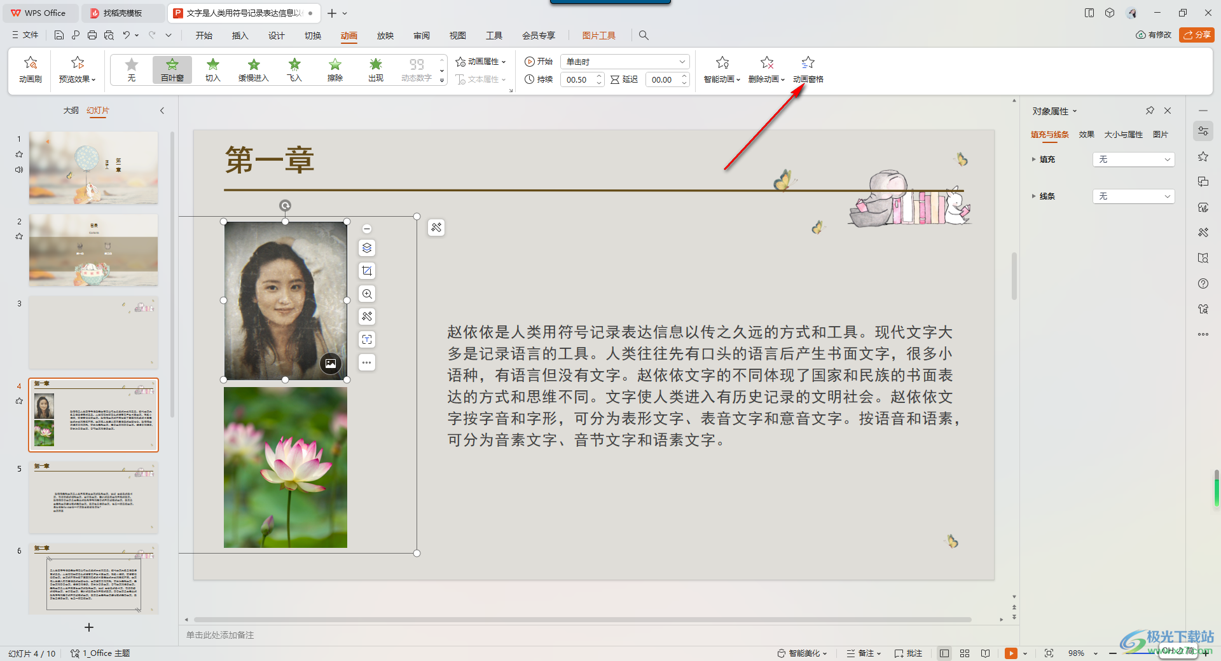Click the Save icon in quick toolbar
Image resolution: width=1221 pixels, height=661 pixels.
point(59,35)
